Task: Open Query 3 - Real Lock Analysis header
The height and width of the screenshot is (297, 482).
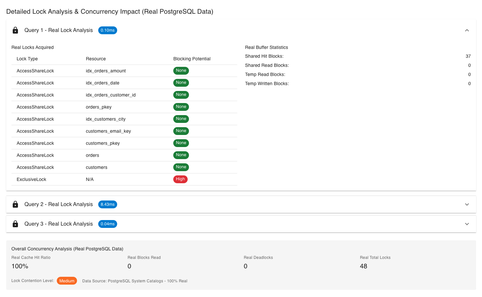Action: [x=59, y=224]
